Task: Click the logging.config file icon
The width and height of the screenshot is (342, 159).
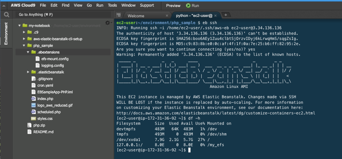Action: (x=37, y=65)
